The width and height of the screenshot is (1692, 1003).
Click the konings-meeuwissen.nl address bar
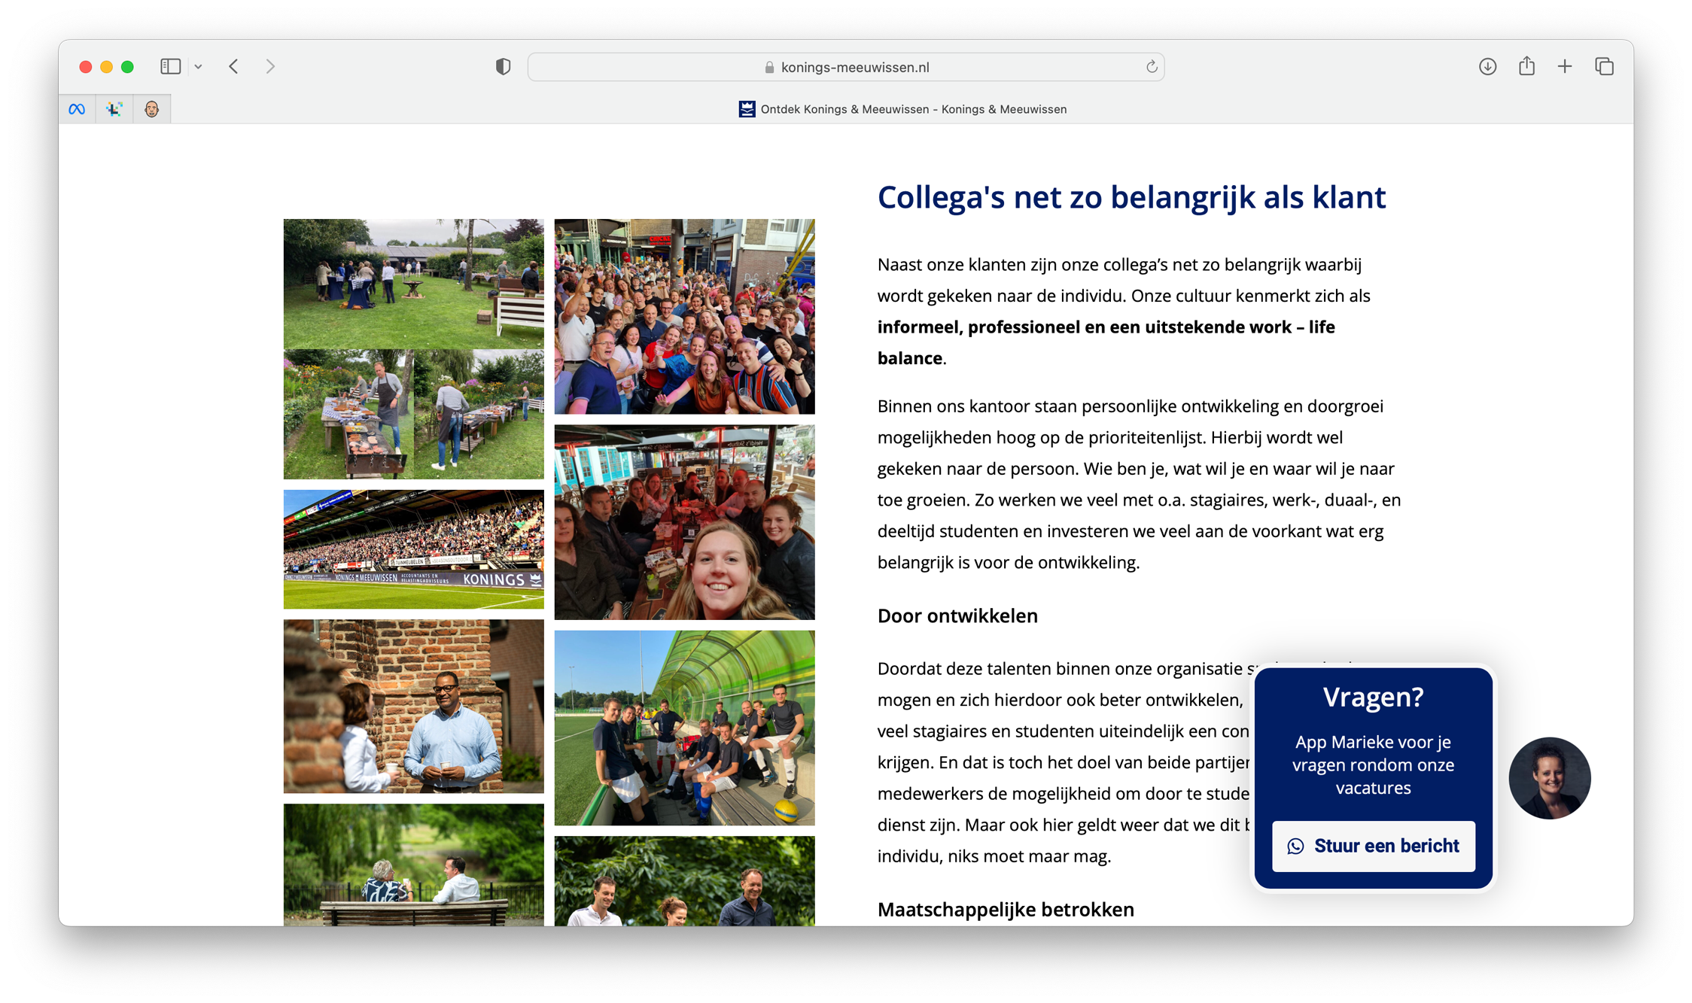[846, 67]
